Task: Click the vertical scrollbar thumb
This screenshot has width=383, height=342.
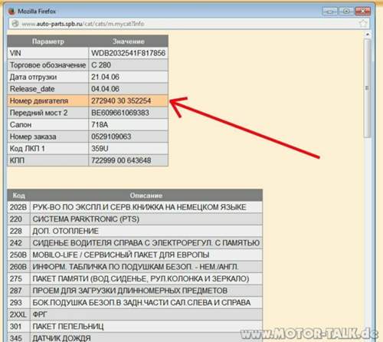Action: 368,88
